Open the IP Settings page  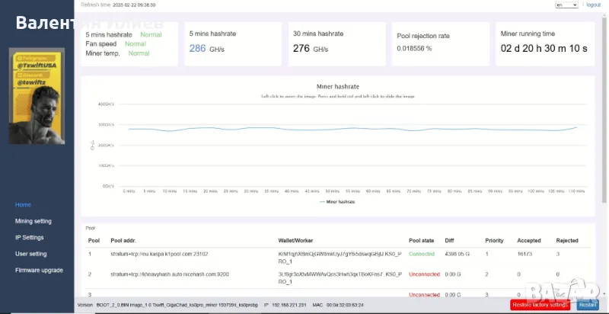30,237
